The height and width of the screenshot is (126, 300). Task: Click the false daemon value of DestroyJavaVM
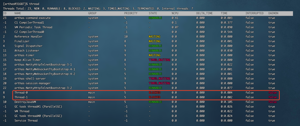point(272,102)
